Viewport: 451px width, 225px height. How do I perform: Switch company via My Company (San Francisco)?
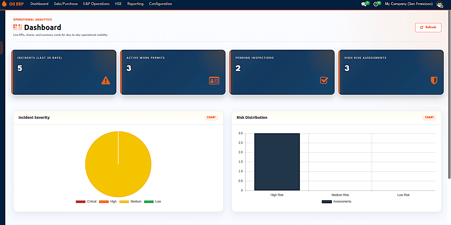[409, 4]
